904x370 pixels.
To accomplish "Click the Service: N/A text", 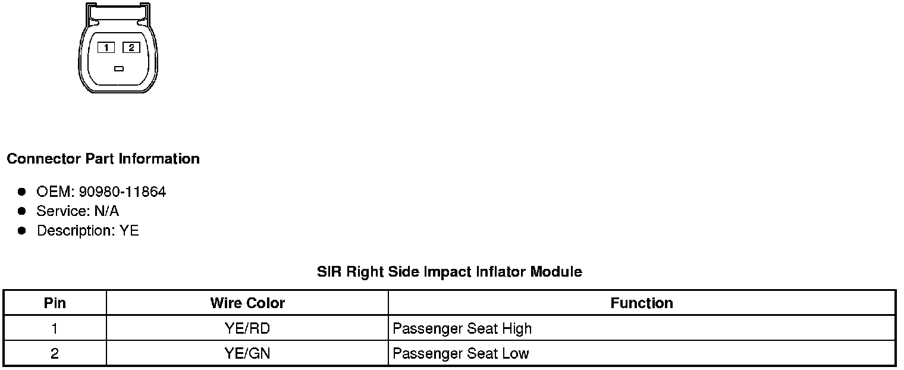I will point(78,211).
